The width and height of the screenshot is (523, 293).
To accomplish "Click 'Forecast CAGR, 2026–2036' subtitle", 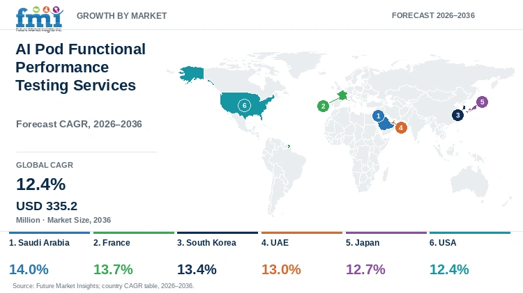I will click(79, 124).
